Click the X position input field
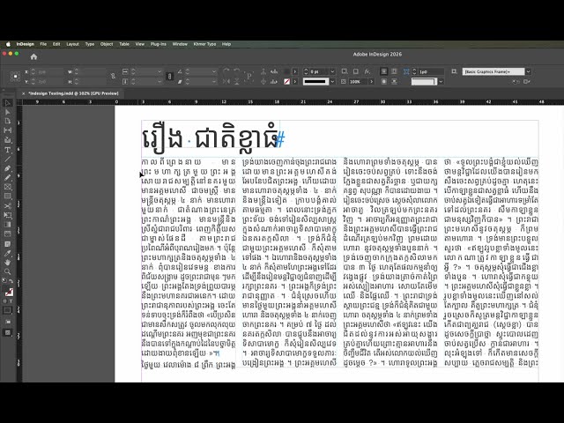The width and height of the screenshot is (564, 423). pyautogui.click(x=49, y=71)
